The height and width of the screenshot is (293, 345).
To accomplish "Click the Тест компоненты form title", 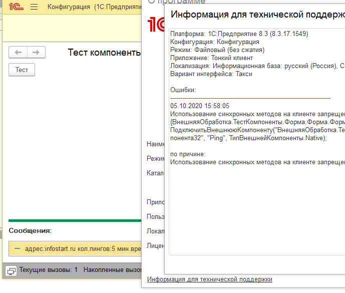I will tap(104, 53).
